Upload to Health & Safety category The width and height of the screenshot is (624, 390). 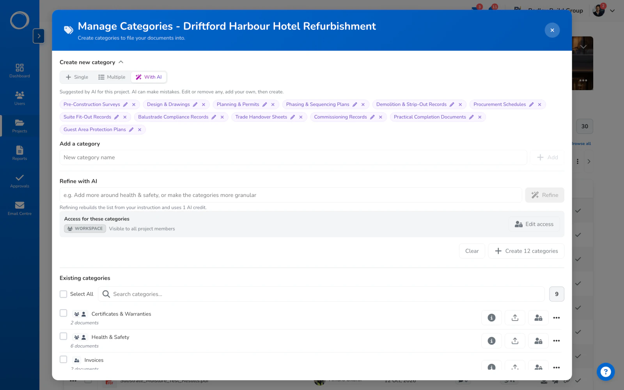(515, 341)
